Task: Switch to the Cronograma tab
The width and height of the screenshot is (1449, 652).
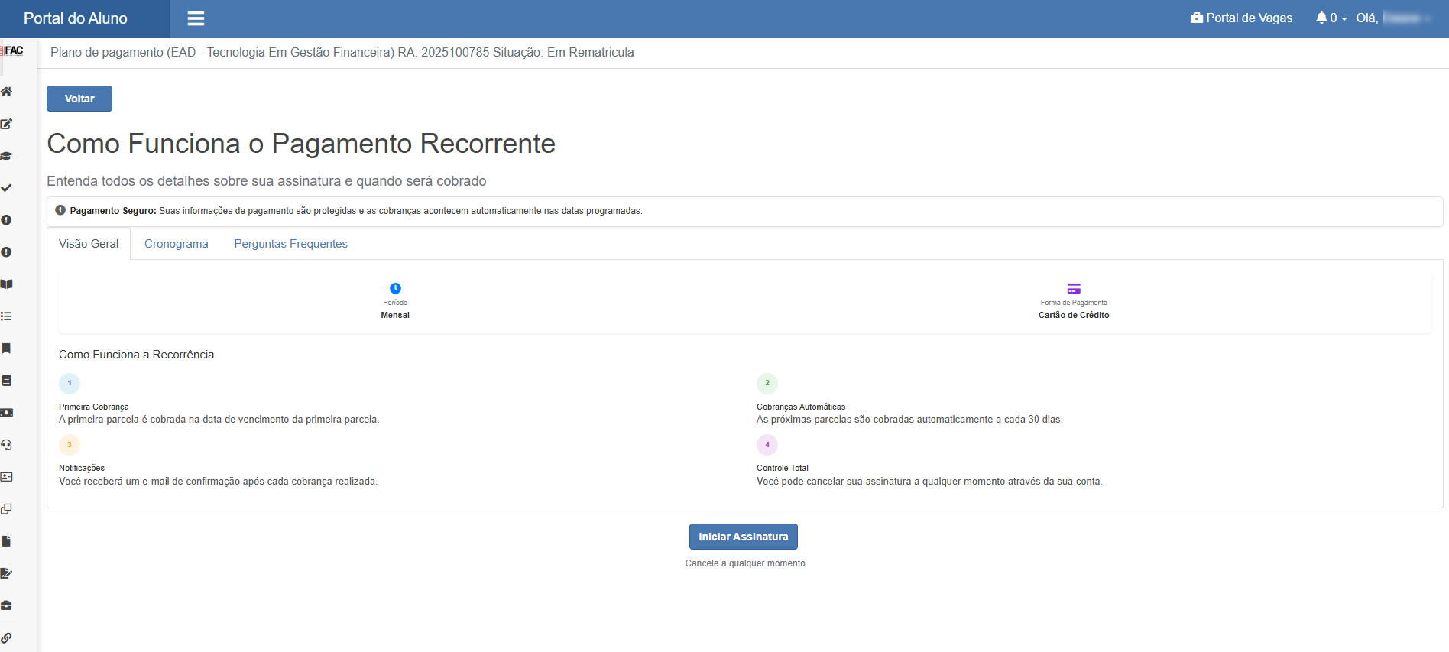Action: point(176,244)
